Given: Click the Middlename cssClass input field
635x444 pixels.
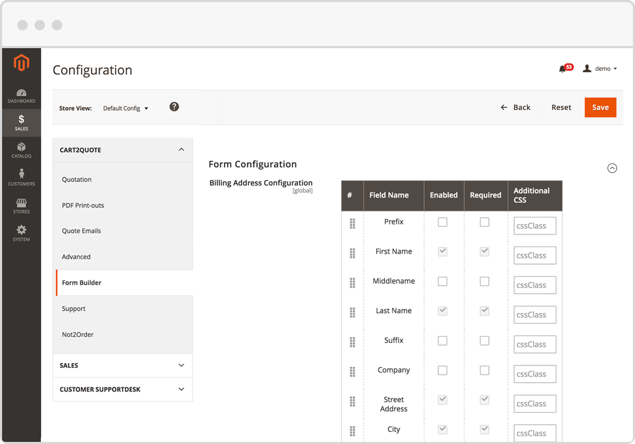Looking at the screenshot, I should coord(535,285).
